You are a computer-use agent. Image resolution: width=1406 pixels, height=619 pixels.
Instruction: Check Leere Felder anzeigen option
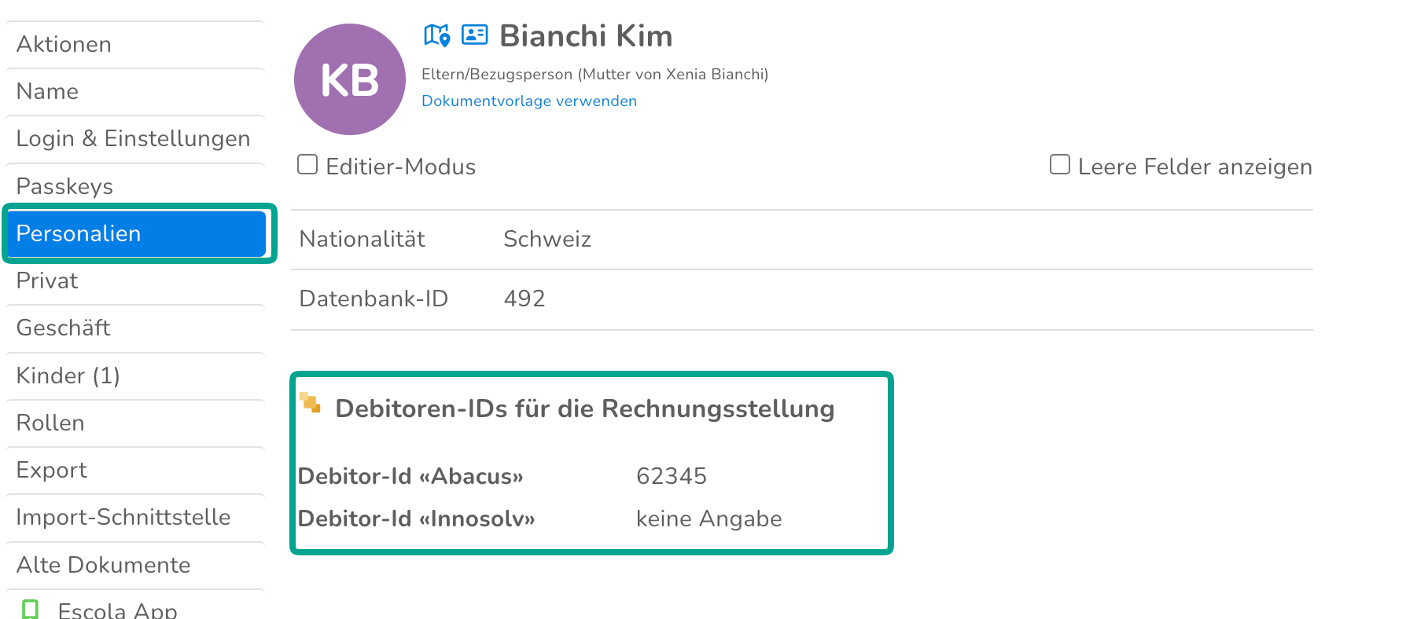(1060, 164)
